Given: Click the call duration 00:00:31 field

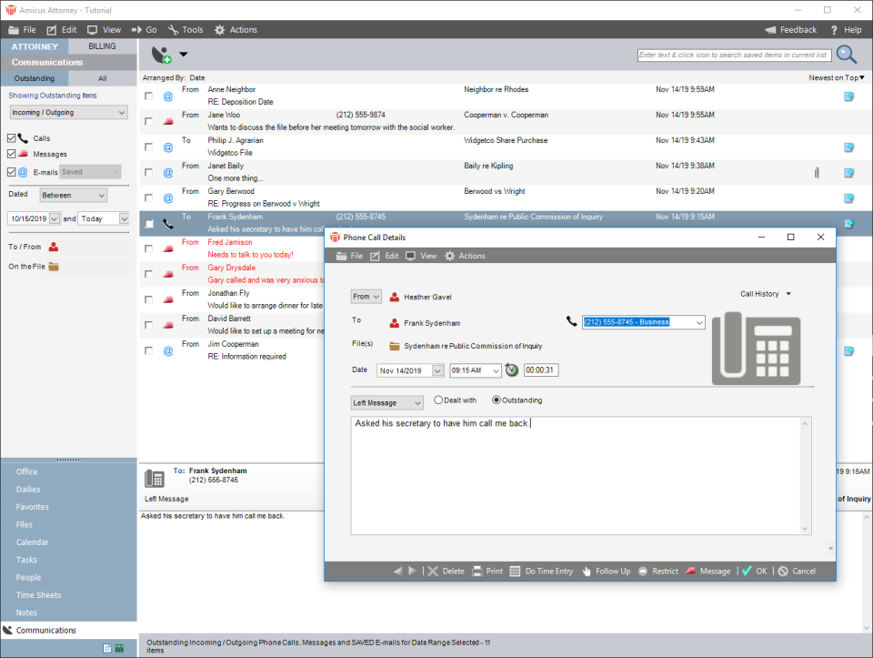Looking at the screenshot, I should pos(541,369).
